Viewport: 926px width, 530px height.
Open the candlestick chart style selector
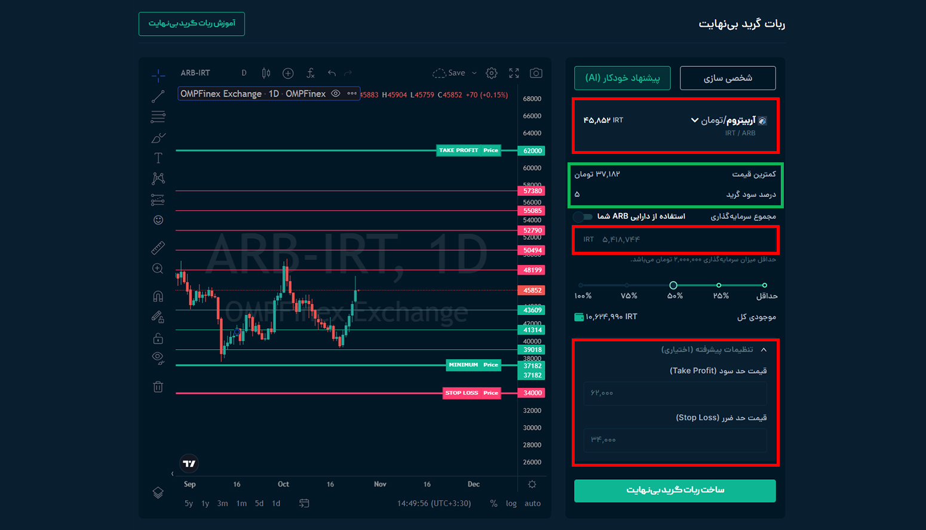pyautogui.click(x=266, y=73)
